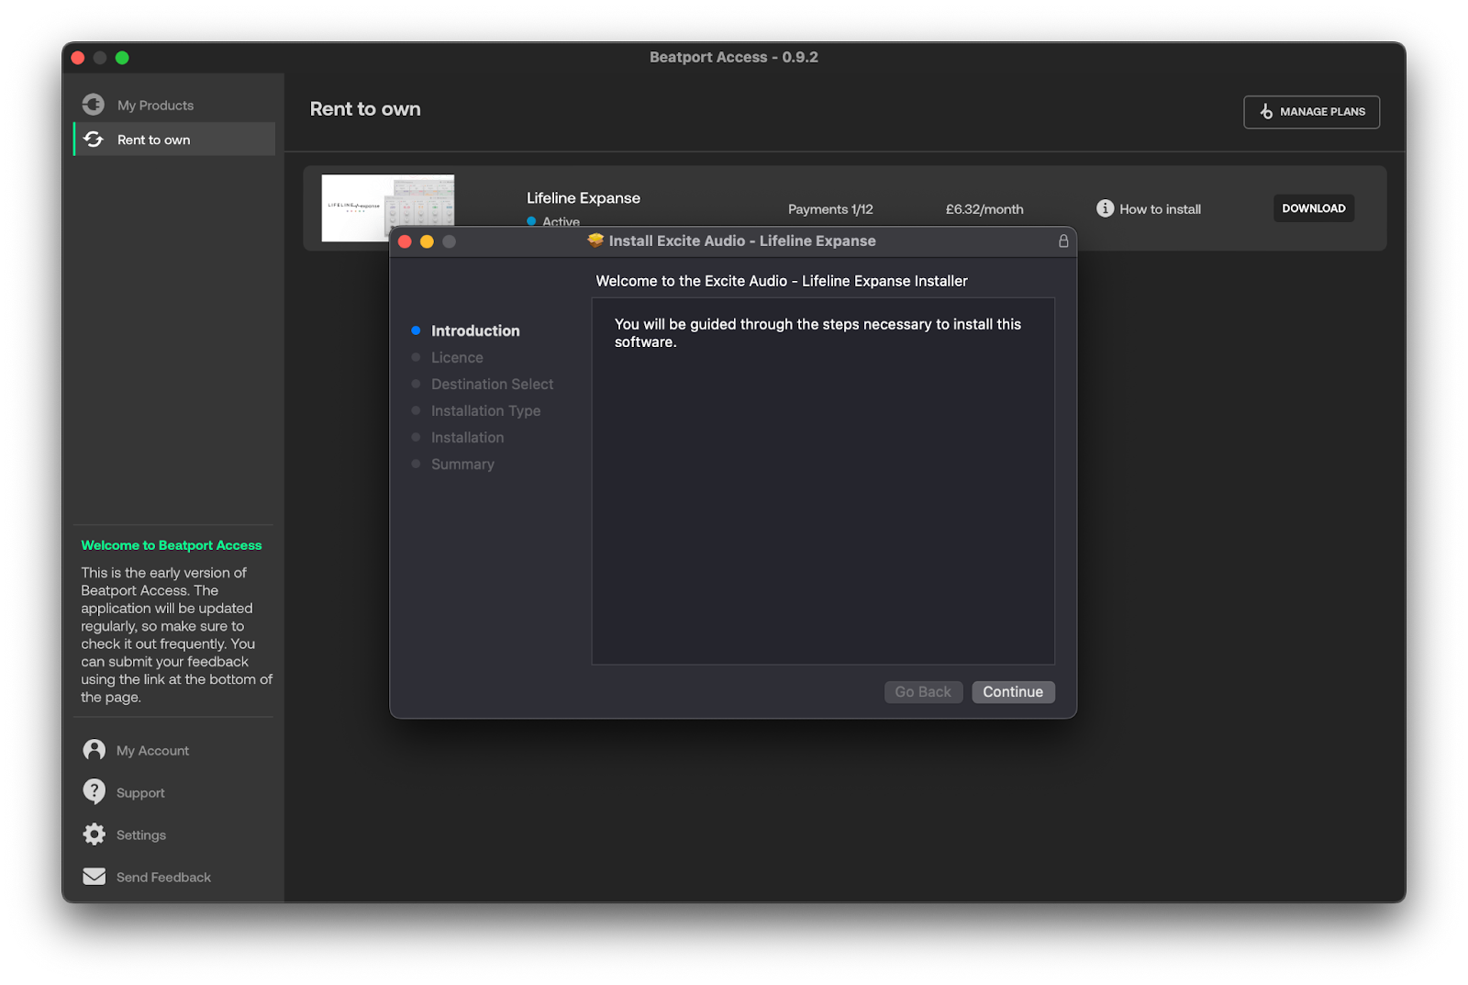The image size is (1468, 985).
Task: Click the Go Back button
Action: click(922, 692)
